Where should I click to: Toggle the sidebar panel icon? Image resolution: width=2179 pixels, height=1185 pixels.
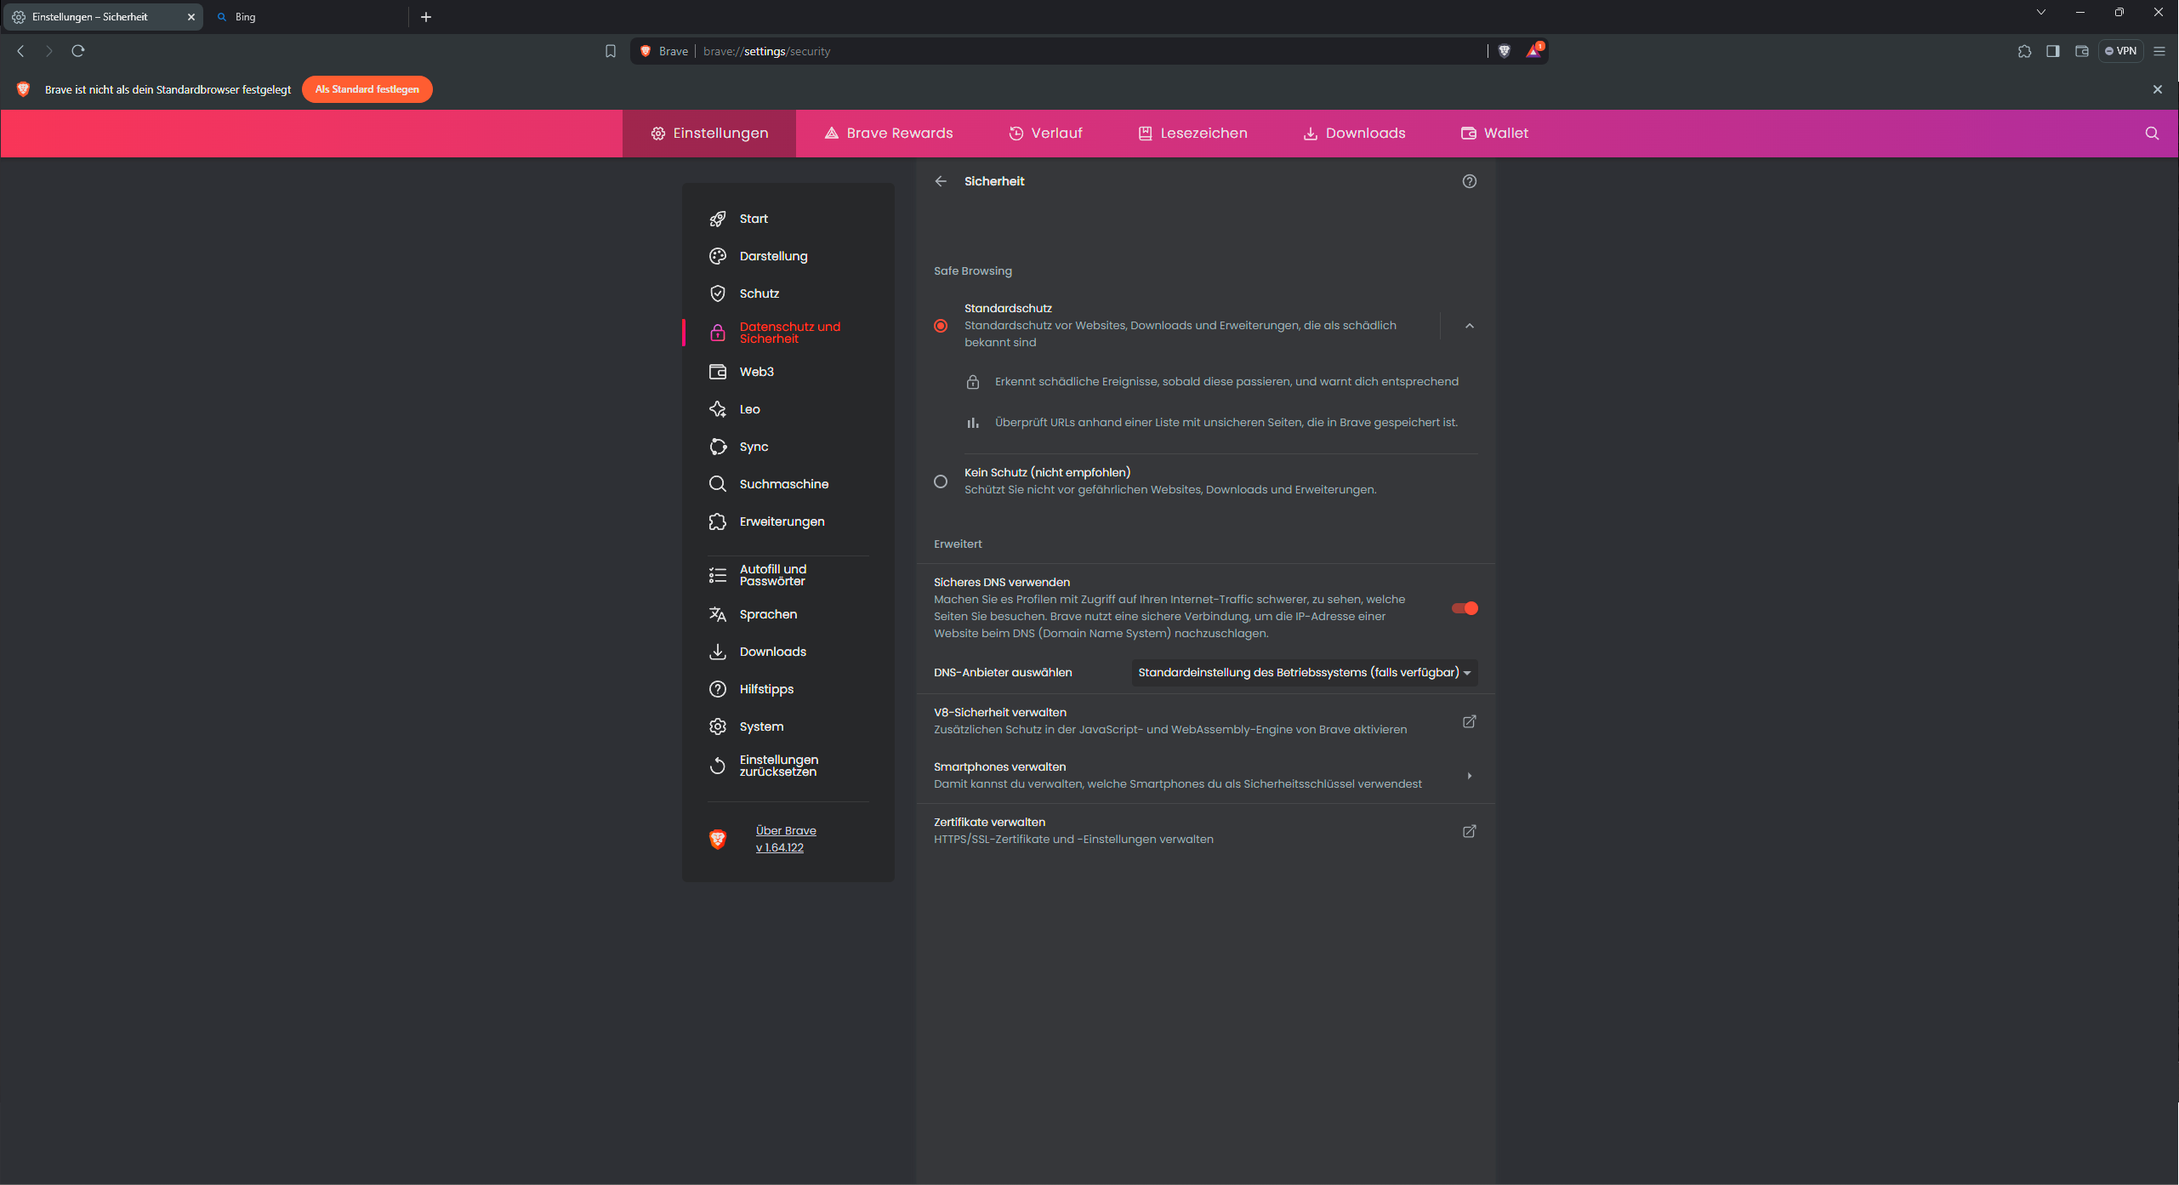pyautogui.click(x=2052, y=51)
